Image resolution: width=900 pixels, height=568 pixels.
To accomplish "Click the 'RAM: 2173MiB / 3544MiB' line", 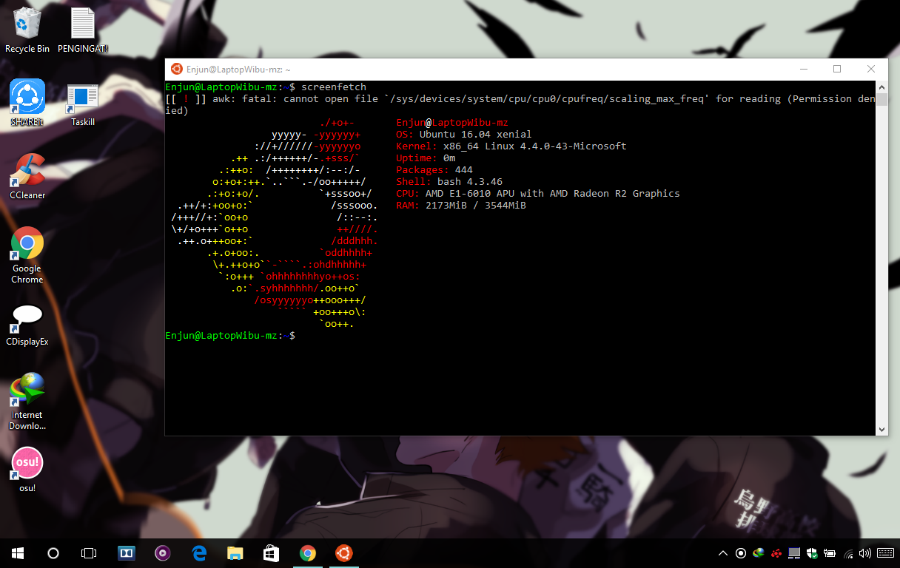I will tap(461, 206).
